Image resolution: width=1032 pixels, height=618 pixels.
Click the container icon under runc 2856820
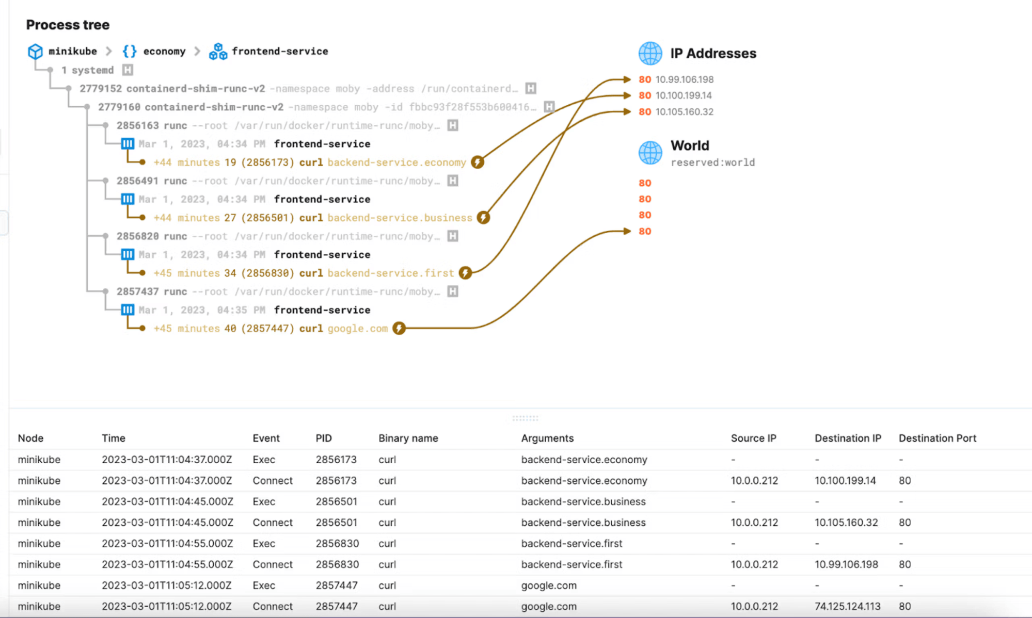pos(128,254)
